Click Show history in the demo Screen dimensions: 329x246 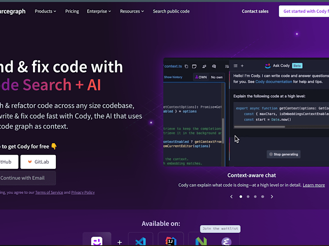[x=173, y=77]
